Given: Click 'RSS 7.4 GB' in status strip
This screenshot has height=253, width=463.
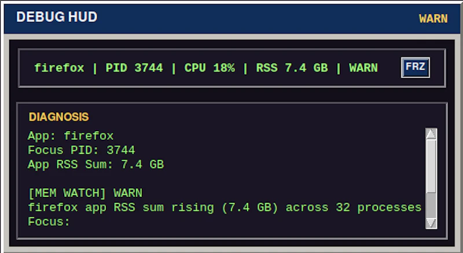Looking at the screenshot, I should click(x=292, y=68).
